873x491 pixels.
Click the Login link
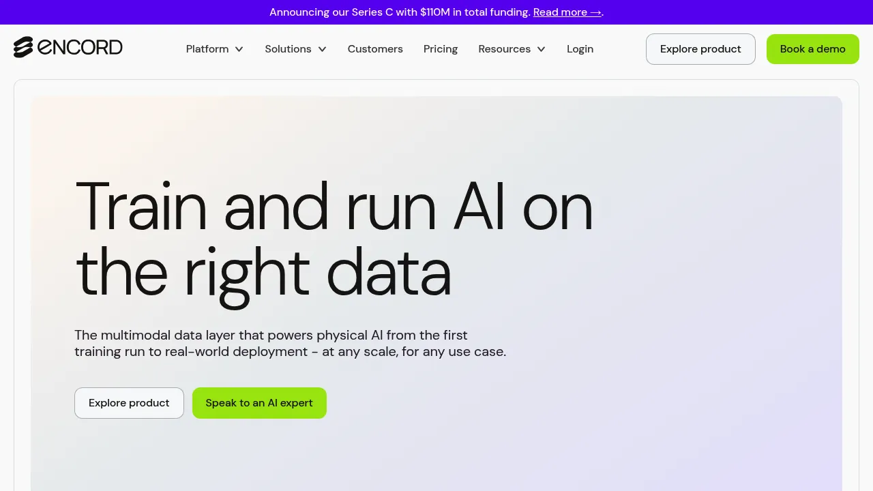point(580,49)
